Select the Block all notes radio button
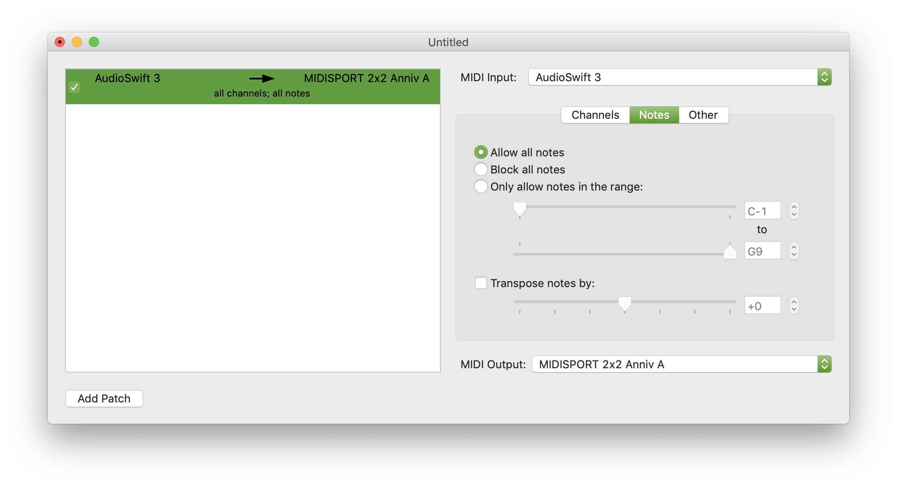The image size is (897, 487). (480, 169)
